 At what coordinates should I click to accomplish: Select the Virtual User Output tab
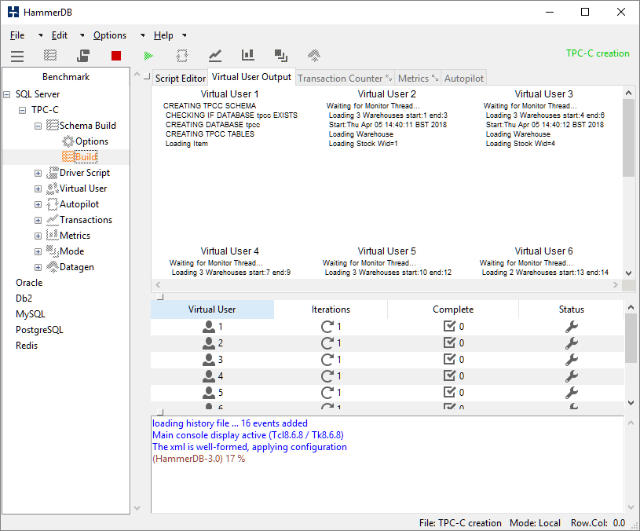click(251, 77)
